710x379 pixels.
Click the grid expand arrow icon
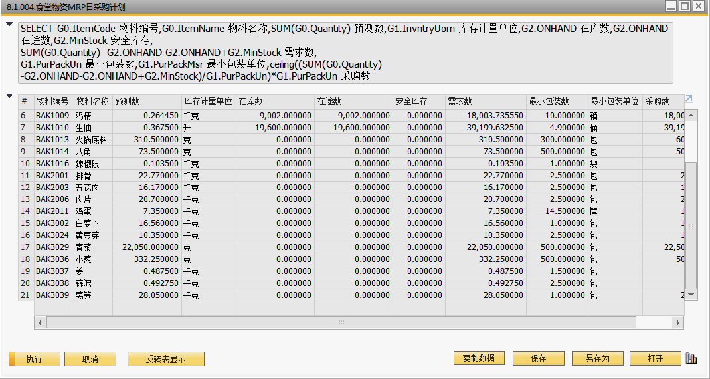[x=689, y=99]
